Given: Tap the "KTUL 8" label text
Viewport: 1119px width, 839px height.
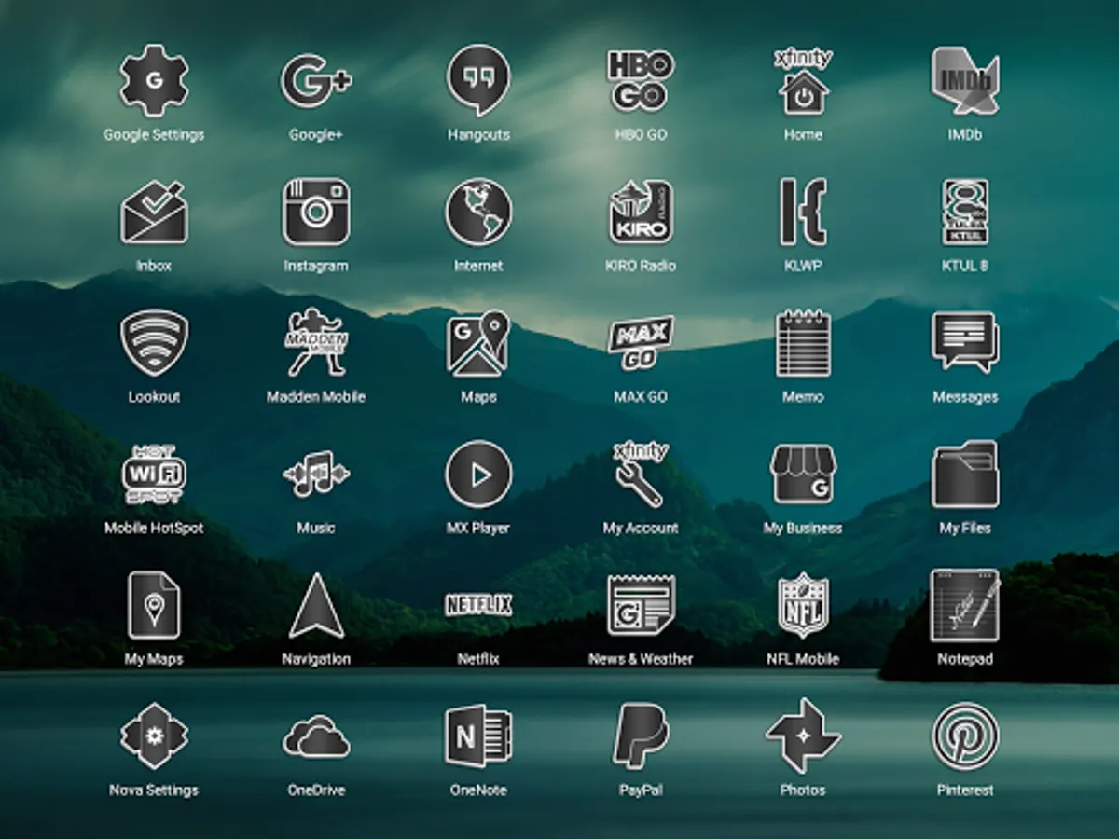Looking at the screenshot, I should pos(965,266).
